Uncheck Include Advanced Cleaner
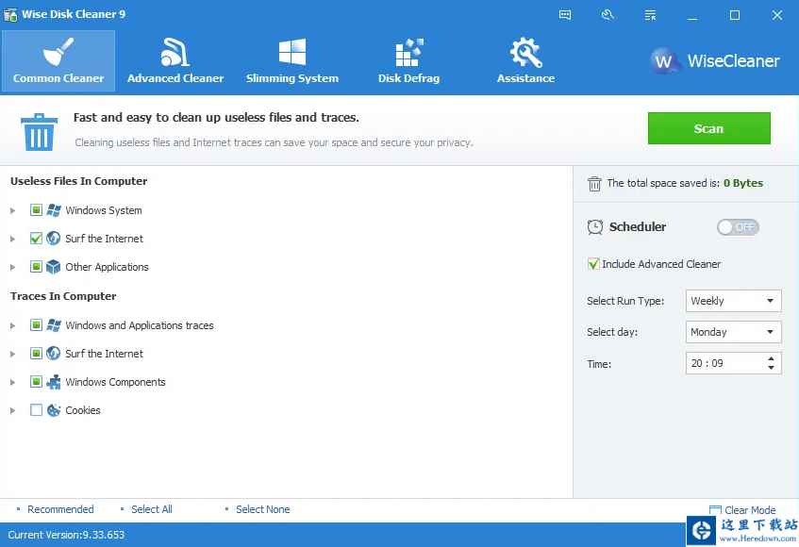Image resolution: width=799 pixels, height=547 pixels. tap(593, 264)
